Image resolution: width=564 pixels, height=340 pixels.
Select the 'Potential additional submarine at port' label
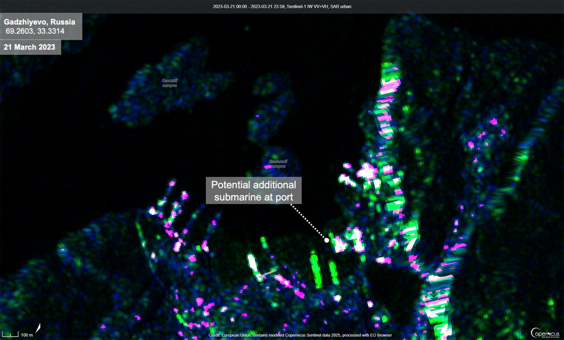253,190
